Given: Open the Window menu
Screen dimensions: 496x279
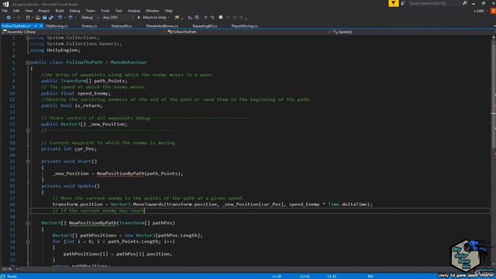Looking at the screenshot, I should click(153, 11).
